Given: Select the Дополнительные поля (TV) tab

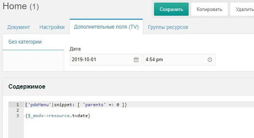Looking at the screenshot, I should [106, 27].
